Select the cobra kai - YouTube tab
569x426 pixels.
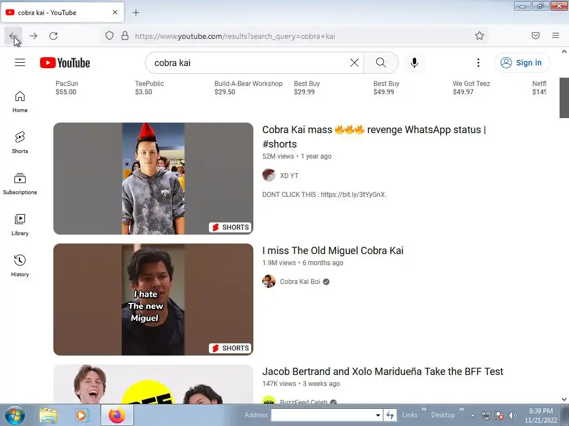pos(62,13)
